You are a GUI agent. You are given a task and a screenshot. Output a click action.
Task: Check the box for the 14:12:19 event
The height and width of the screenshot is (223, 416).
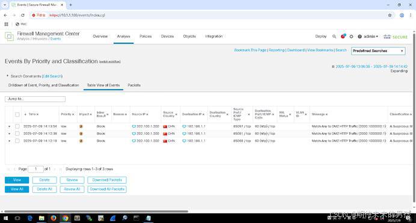pyautogui.click(x=17, y=141)
